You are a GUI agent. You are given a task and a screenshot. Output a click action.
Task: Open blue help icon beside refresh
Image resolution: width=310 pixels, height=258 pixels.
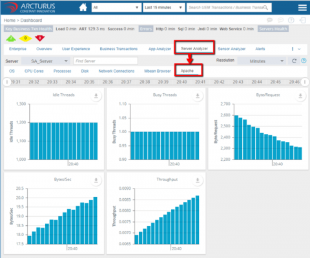coord(304,60)
